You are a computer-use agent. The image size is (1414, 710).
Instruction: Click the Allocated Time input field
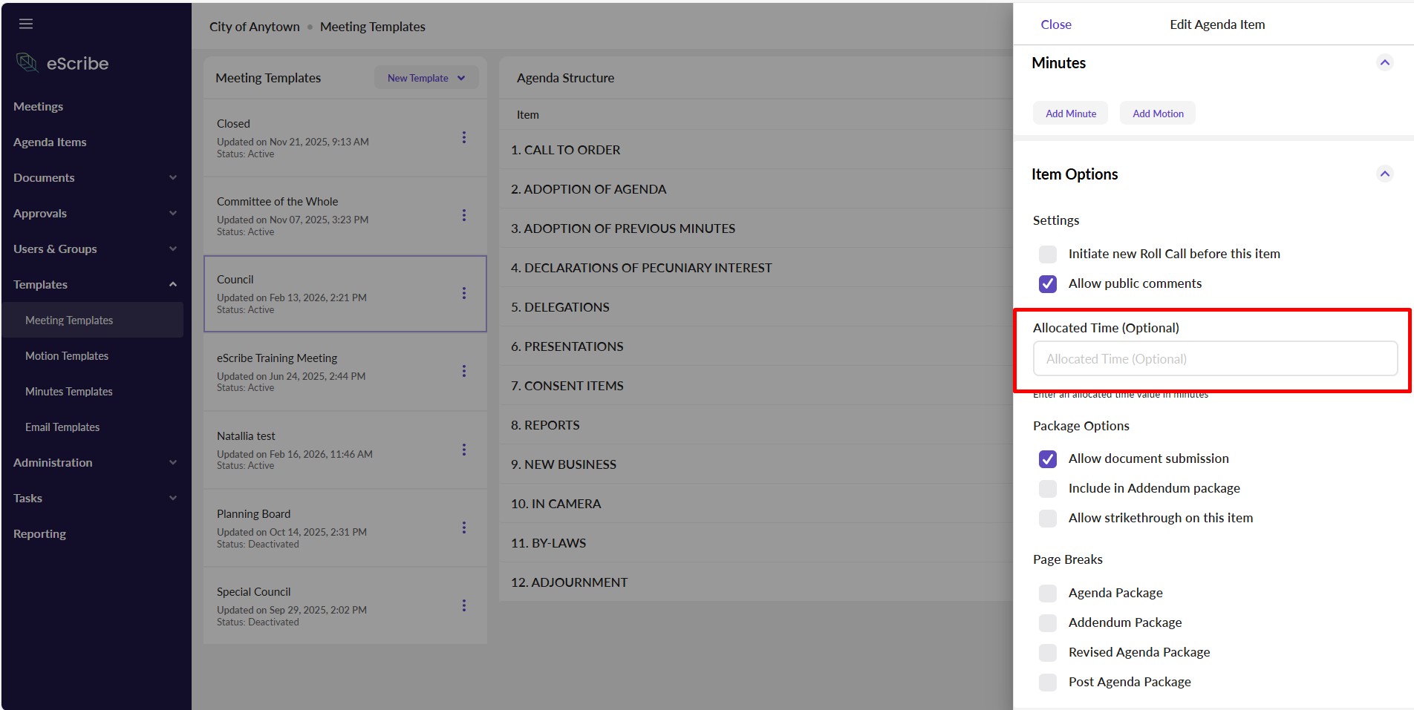[1215, 359]
